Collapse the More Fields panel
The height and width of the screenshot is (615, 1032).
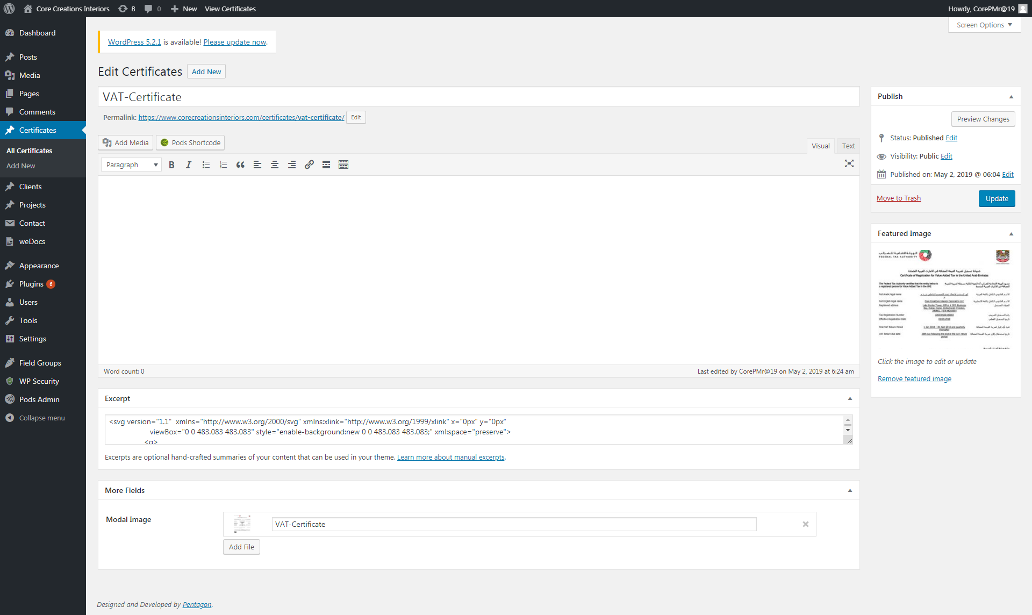(850, 491)
